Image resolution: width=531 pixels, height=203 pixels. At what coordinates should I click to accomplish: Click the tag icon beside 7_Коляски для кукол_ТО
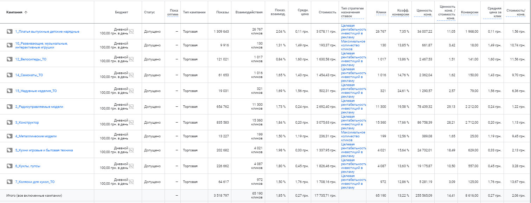[9, 182]
